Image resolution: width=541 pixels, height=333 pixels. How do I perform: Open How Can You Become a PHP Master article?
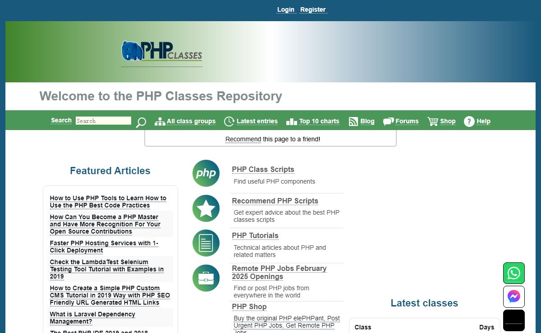105,224
